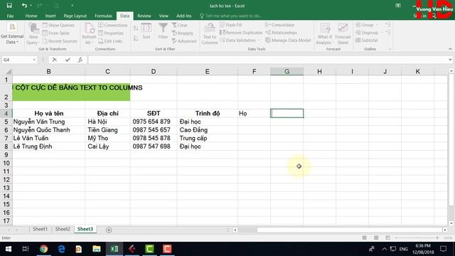Click Consolidate
This screenshot has height=256, width=455.
(x=279, y=25)
